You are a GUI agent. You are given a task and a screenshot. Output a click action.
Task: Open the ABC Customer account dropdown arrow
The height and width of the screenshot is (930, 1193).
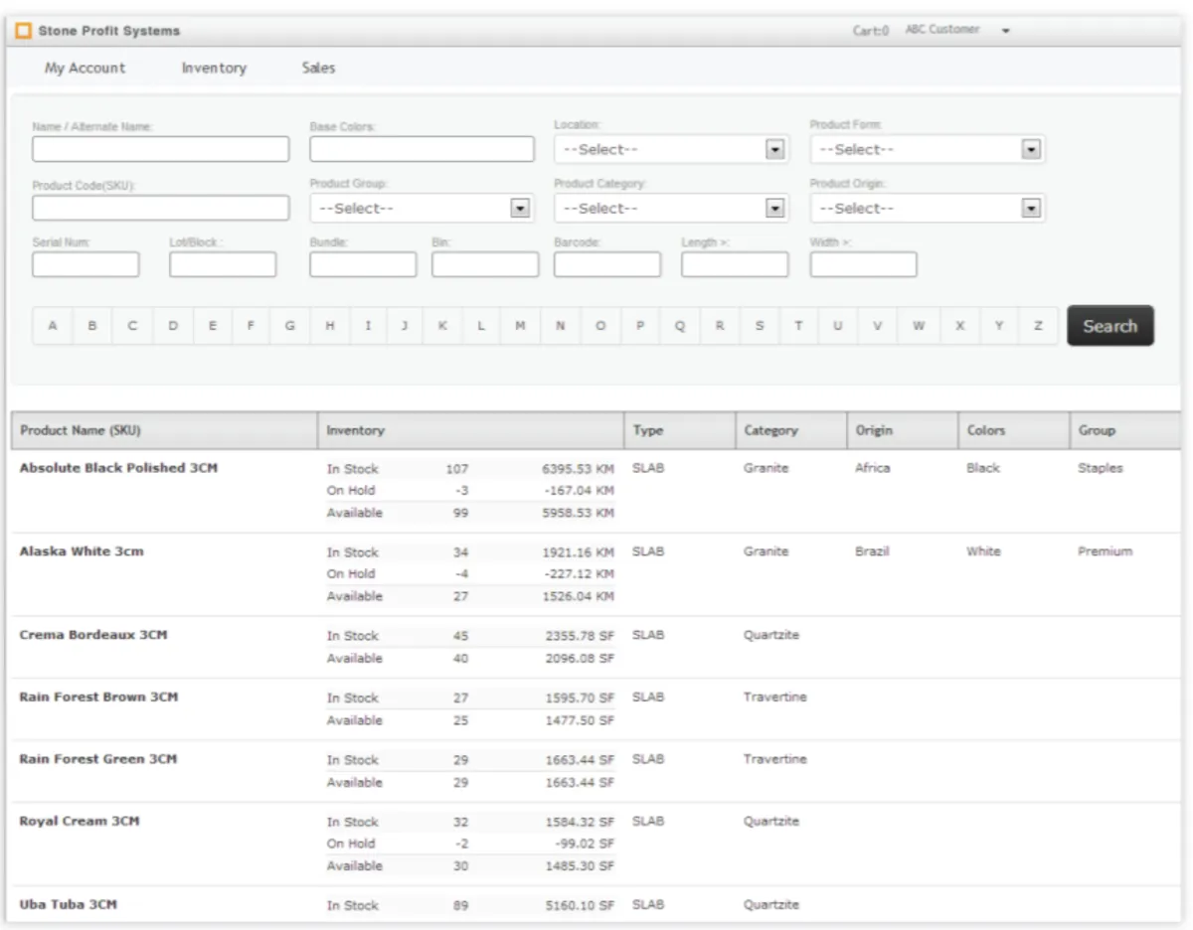(x=1006, y=31)
